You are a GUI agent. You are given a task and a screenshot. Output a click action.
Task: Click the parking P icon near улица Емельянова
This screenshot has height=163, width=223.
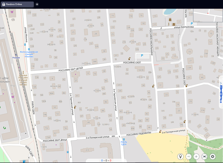coord(192,24)
